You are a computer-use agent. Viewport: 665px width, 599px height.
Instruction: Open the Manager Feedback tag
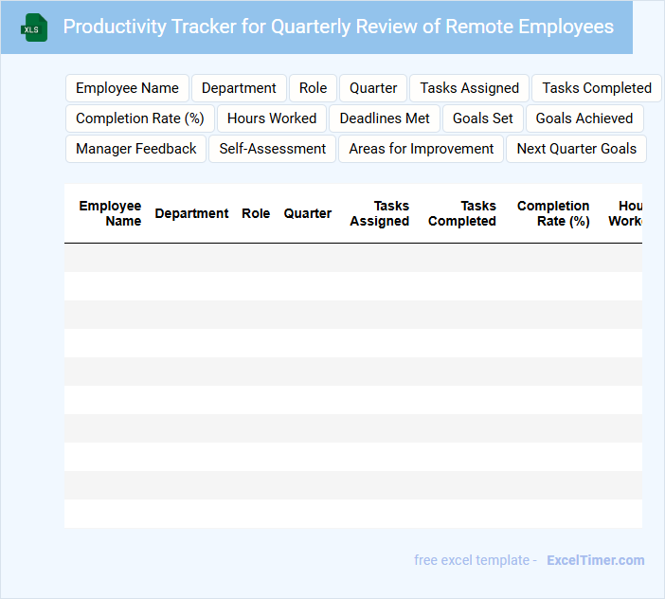[x=136, y=149]
